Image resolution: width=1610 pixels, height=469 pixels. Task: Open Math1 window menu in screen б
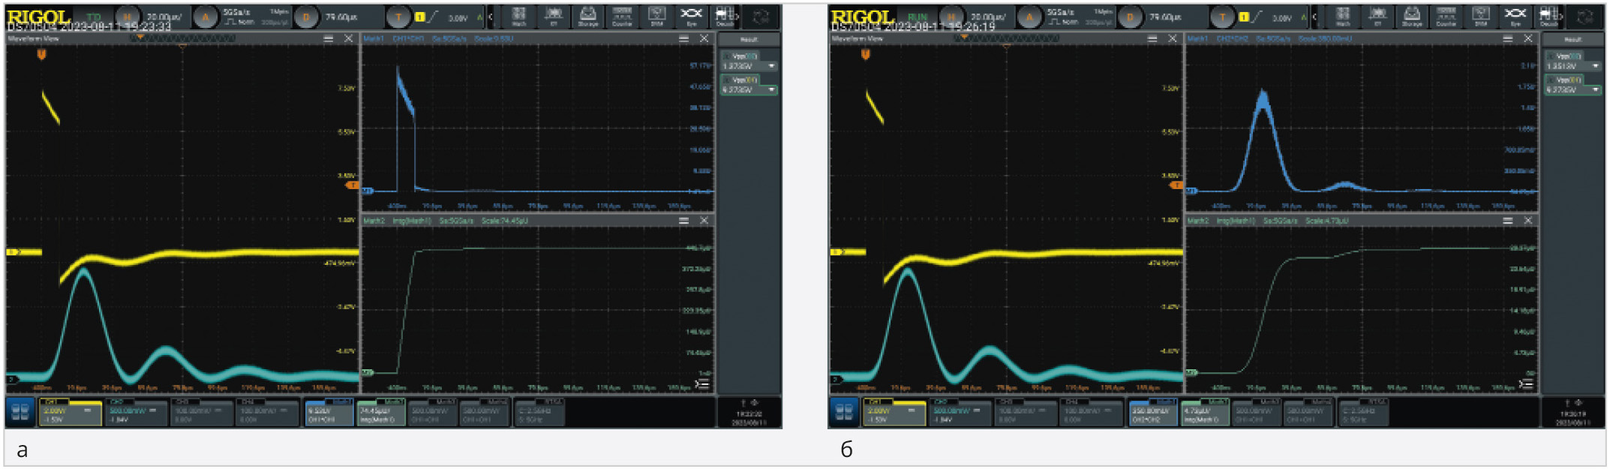click(1508, 38)
